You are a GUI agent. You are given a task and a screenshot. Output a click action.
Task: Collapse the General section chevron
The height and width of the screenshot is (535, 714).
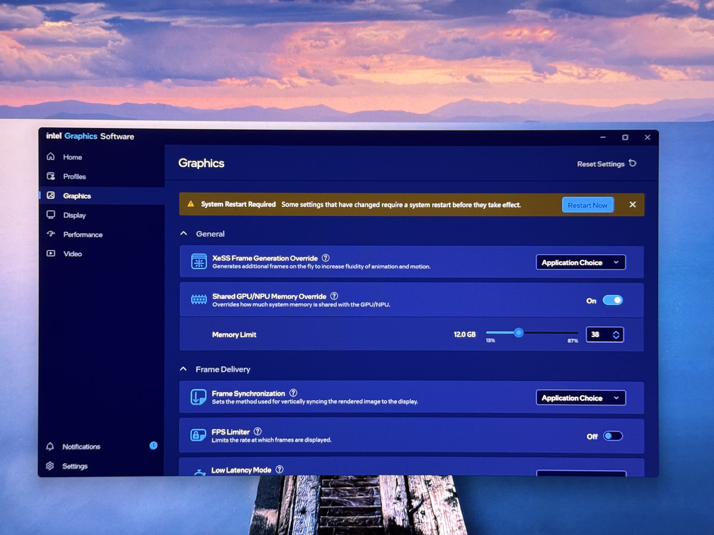[x=184, y=234]
